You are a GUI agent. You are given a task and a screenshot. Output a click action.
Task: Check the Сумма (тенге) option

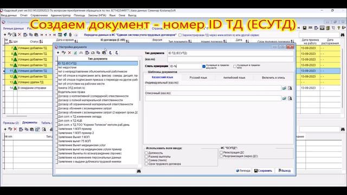tap(146, 160)
